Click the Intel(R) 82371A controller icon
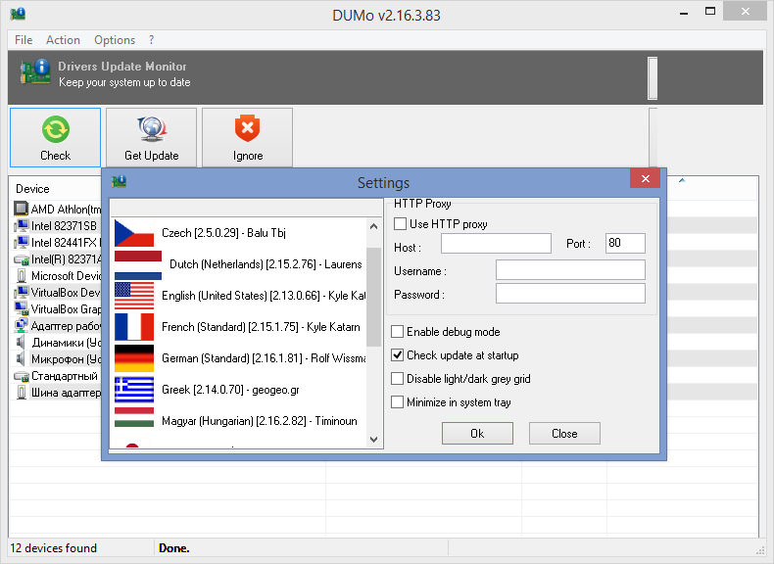Screen dimensions: 774x564 22,259
